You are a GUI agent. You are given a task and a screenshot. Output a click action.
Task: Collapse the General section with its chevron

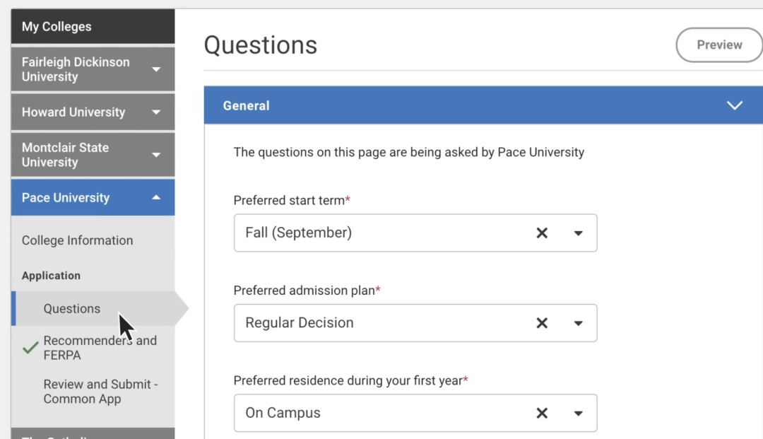pyautogui.click(x=734, y=105)
